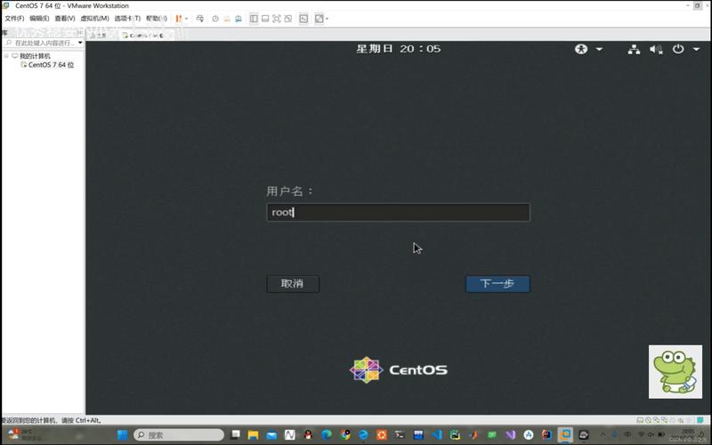The image size is (712, 445).
Task: Click the library search box dropdown arrow
Action: (x=80, y=43)
